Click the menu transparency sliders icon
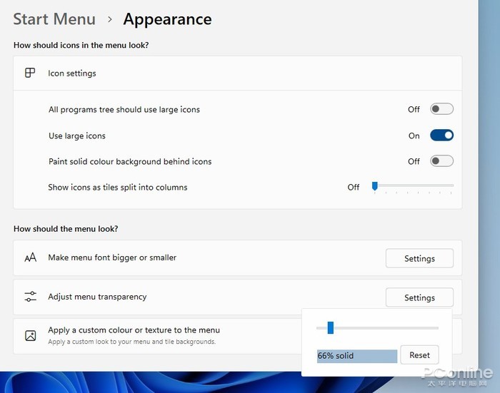Image resolution: width=500 pixels, height=393 pixels. [x=30, y=297]
